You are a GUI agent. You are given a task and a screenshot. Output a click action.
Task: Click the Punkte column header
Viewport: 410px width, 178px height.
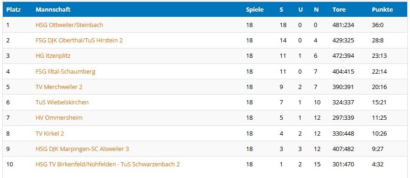[x=382, y=10]
